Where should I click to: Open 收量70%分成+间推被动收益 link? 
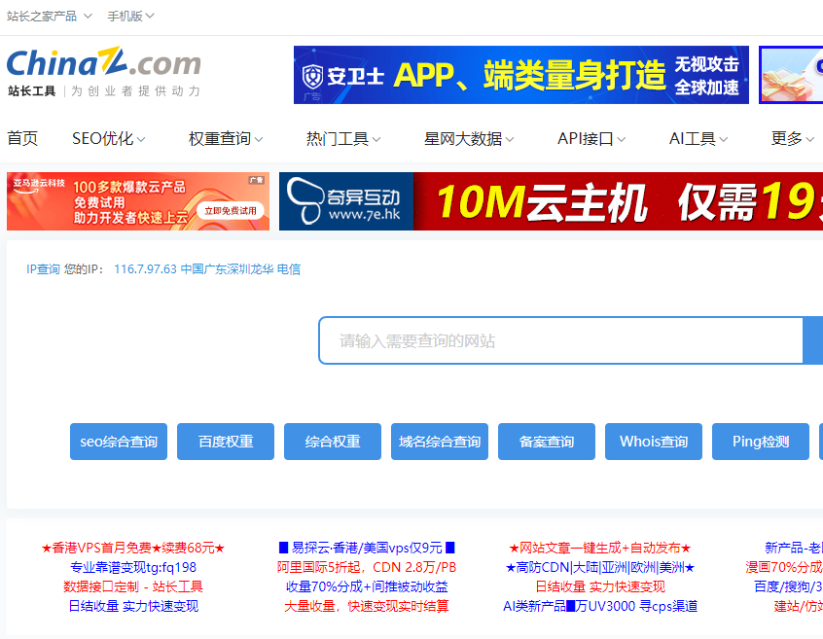367,586
